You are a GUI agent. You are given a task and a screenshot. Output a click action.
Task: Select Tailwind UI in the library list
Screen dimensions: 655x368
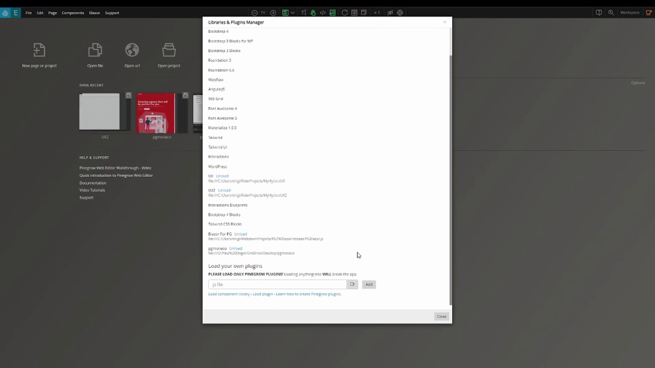point(217,147)
